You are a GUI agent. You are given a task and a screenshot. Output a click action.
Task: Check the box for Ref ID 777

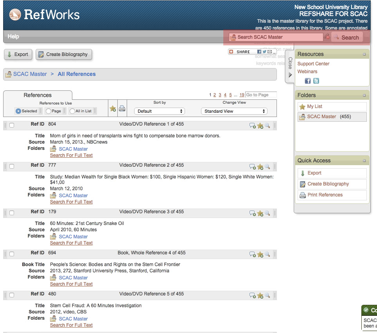coord(12,166)
